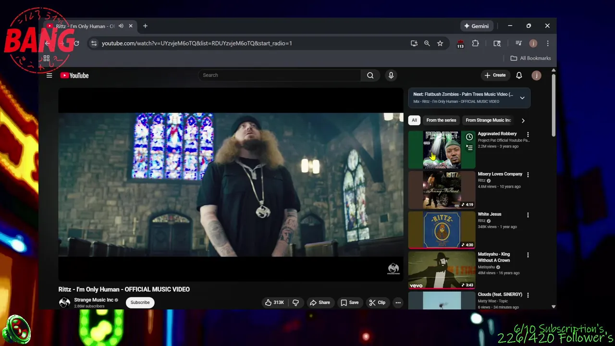
Task: Open Gemini in Chrome
Action: click(476, 26)
